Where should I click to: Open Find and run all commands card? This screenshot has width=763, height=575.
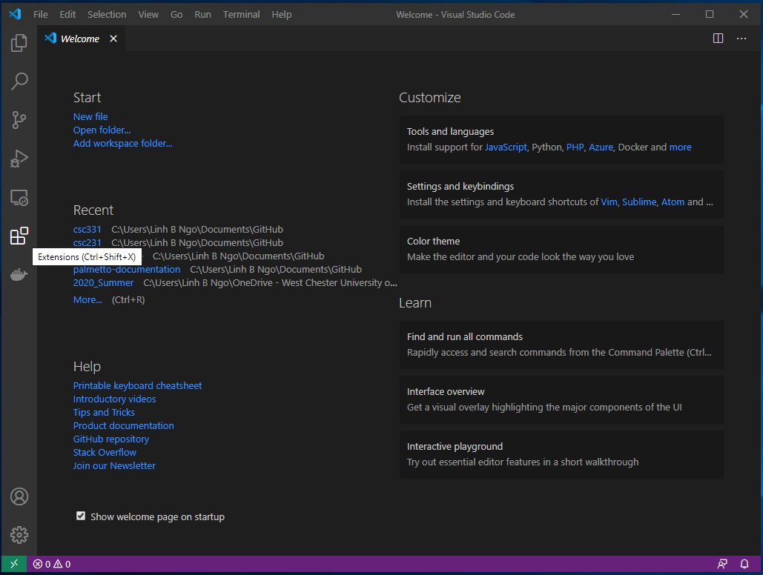(561, 345)
